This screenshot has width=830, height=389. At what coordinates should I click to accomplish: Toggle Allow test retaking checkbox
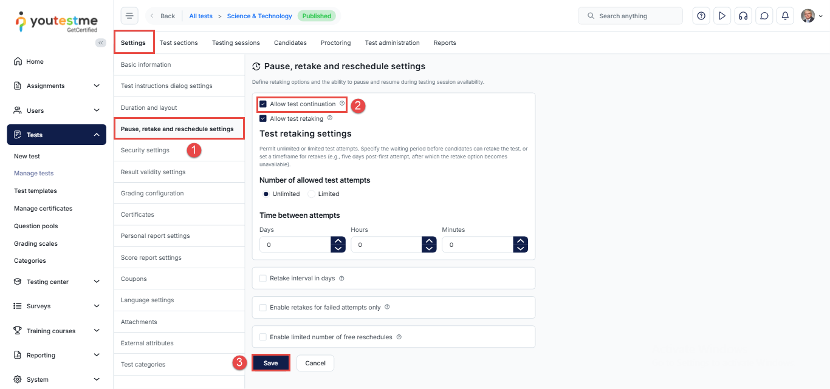coord(263,119)
